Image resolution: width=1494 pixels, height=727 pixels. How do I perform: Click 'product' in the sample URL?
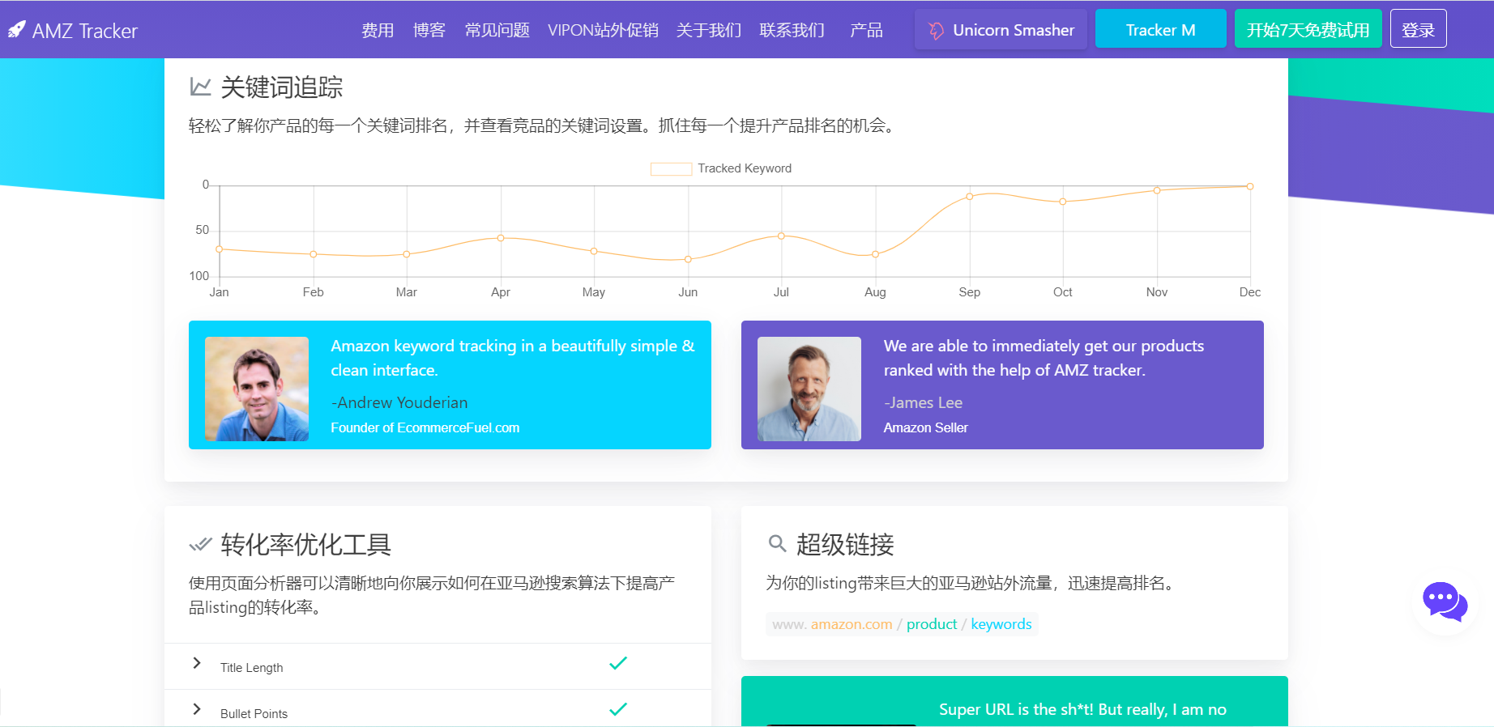point(932,624)
